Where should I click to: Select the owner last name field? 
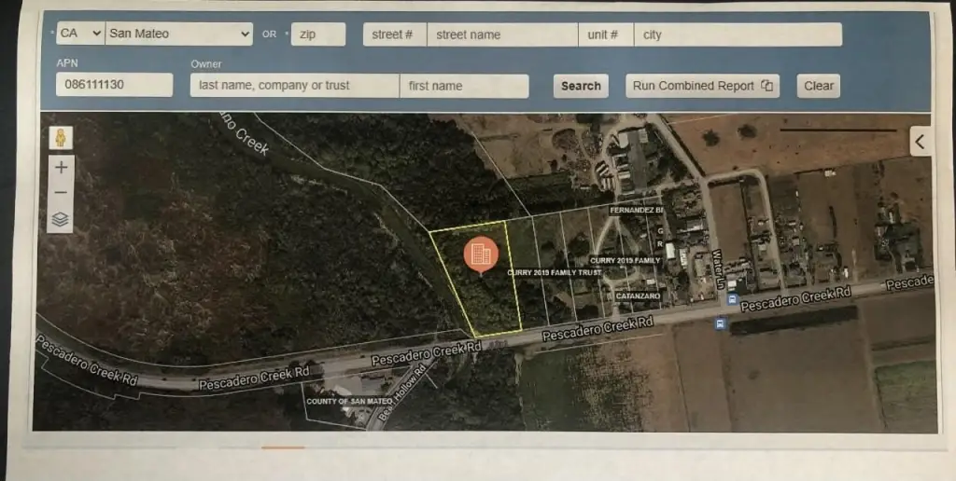(294, 86)
